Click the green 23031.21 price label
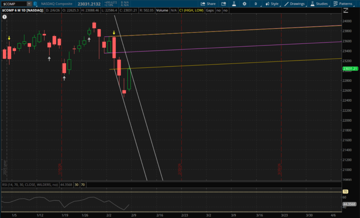This screenshot has height=218, width=360. point(350,68)
